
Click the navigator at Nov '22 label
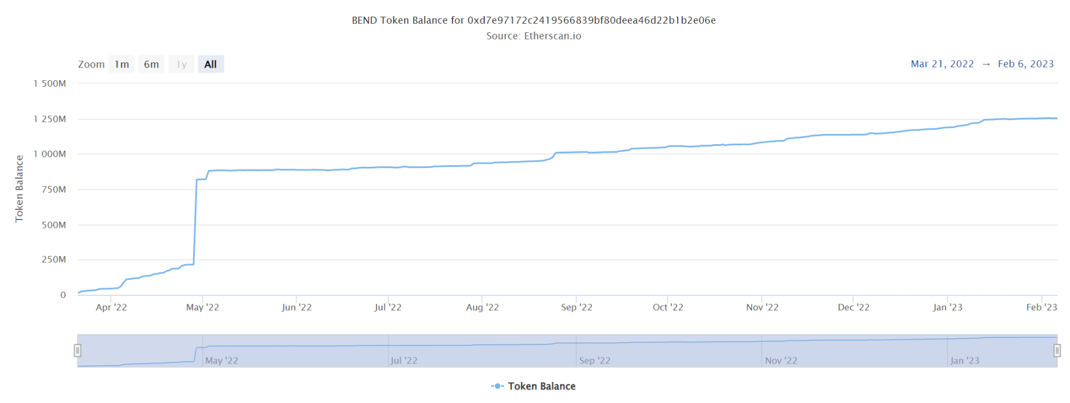pos(781,361)
